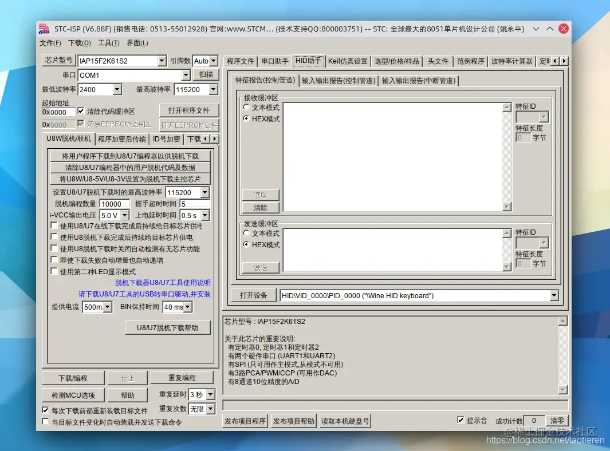The height and width of the screenshot is (451, 610).
Task: Open 输入输出报告(控制管道) tab
Action: tap(339, 81)
